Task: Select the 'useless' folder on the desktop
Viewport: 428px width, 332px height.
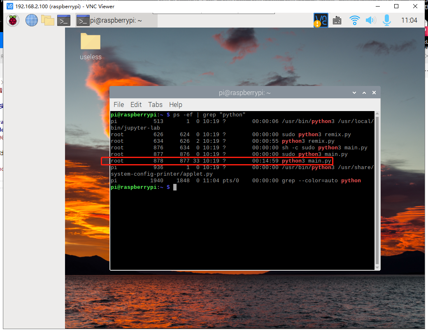Action: 91,46
